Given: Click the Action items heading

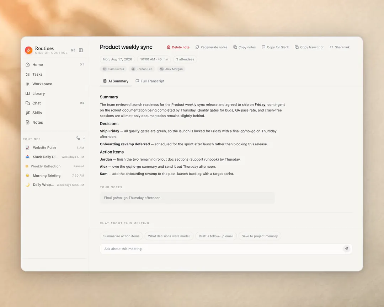Looking at the screenshot, I should pos(112,152).
